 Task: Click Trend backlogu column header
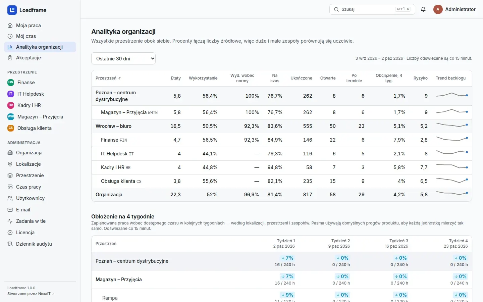tap(450, 78)
